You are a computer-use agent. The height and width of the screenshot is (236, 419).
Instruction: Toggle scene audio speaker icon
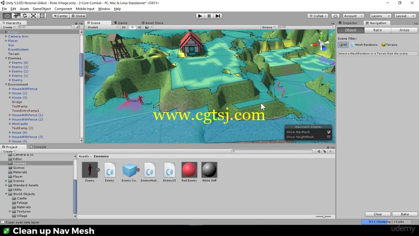point(139,27)
